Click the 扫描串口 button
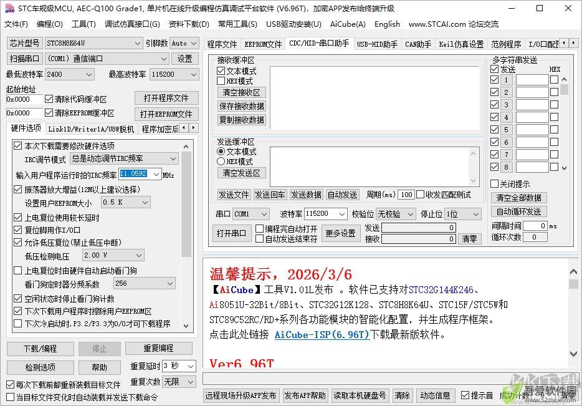 (x=24, y=59)
